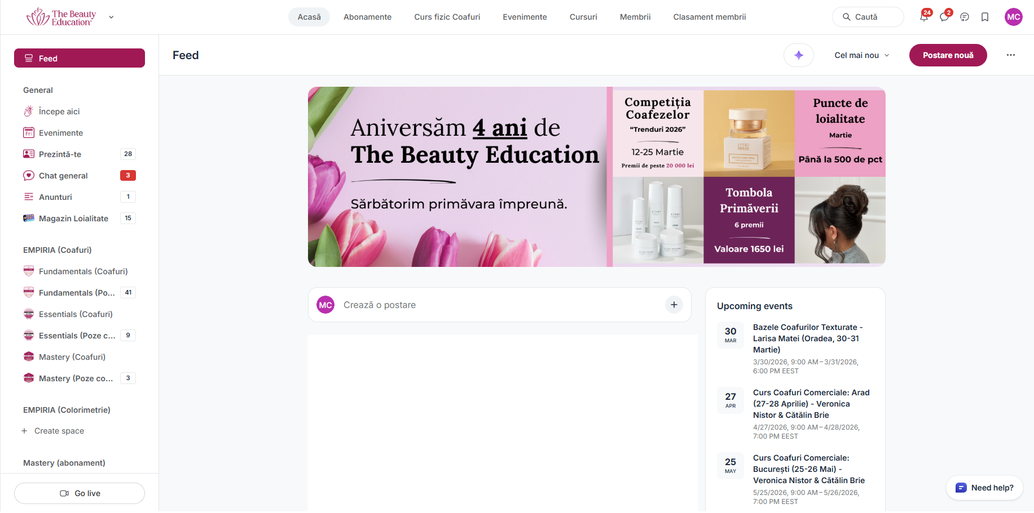
Task: Click the Postare nouă button
Action: click(948, 55)
